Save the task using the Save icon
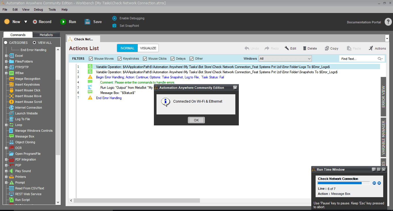Image resolution: width=393 pixels, height=211 pixels. tap(87, 22)
